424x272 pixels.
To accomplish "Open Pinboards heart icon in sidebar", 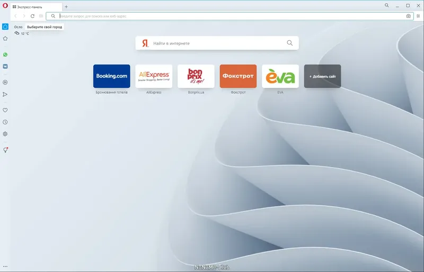I will pos(5,110).
